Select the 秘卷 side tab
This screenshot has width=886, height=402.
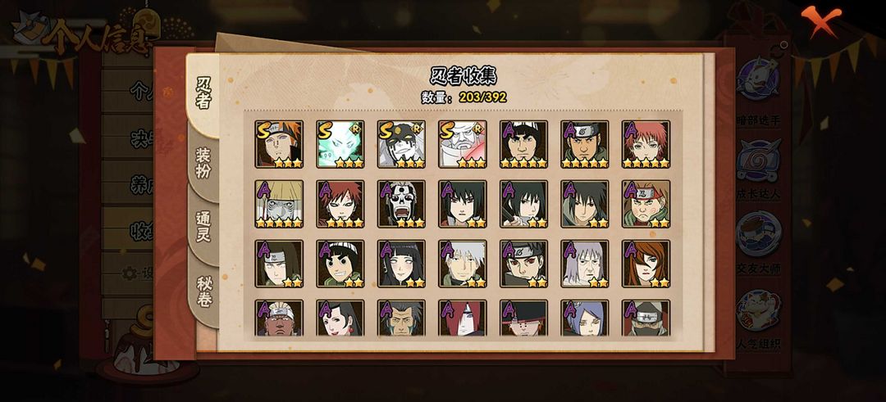tap(203, 291)
